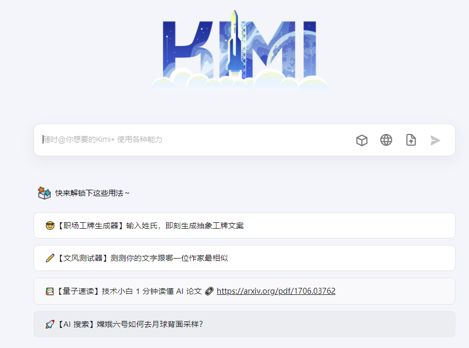Click the gift box icon beside 快来解锁下这些用法
469x348 pixels.
[x=44, y=193]
